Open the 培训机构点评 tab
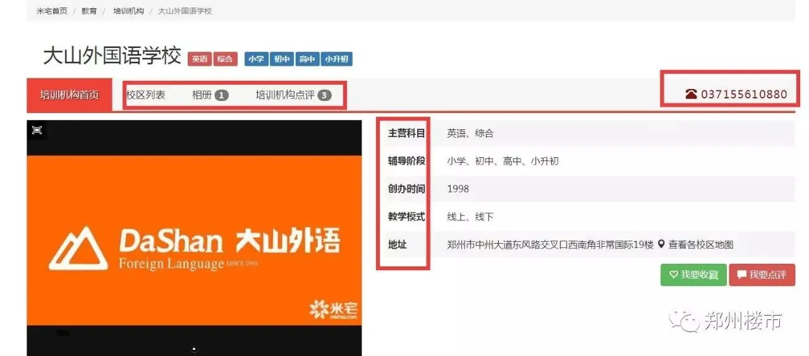This screenshot has width=809, height=356. [293, 95]
